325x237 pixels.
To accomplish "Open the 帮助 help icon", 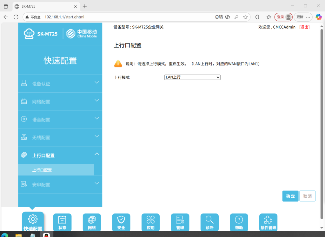I will point(239,222).
